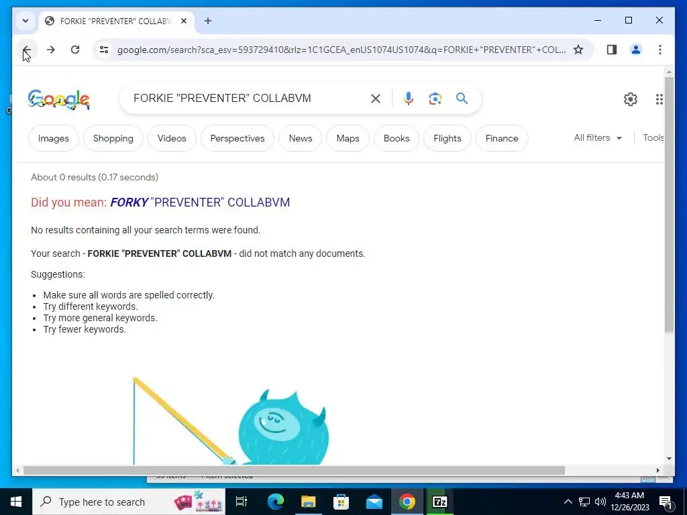Viewport: 687px width, 515px height.
Task: Select the Chrome icon on taskbar
Action: click(x=407, y=502)
